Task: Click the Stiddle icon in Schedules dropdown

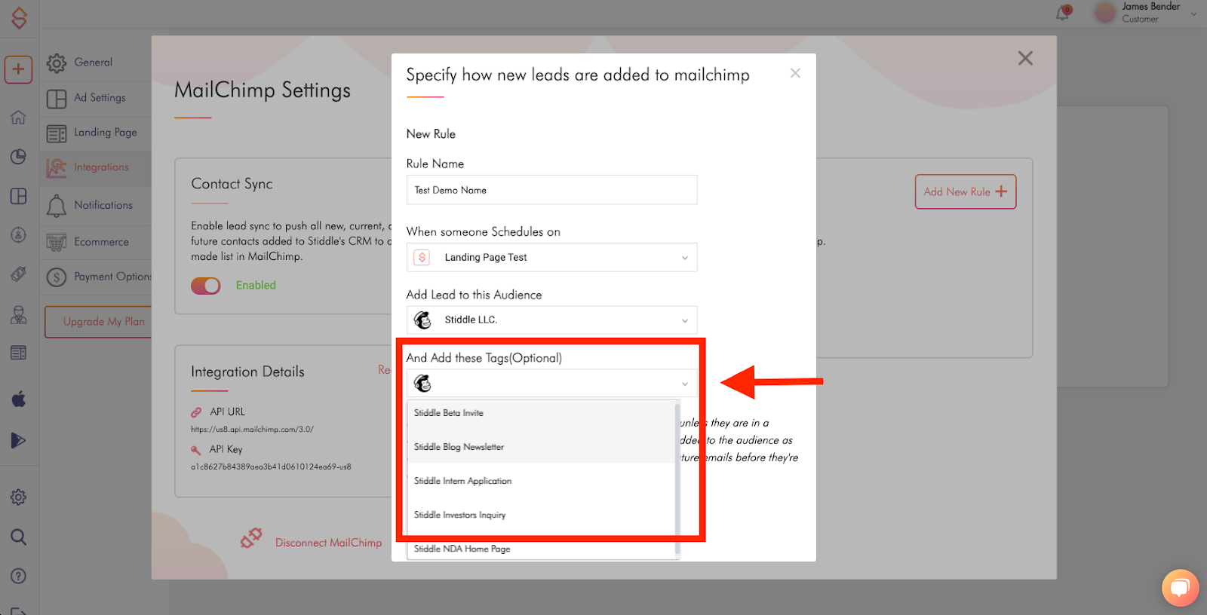Action: coord(422,257)
